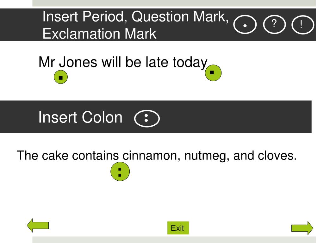This screenshot has height=243, width=324.
Task: Click the word today in the first sentence
Action: pos(190,62)
